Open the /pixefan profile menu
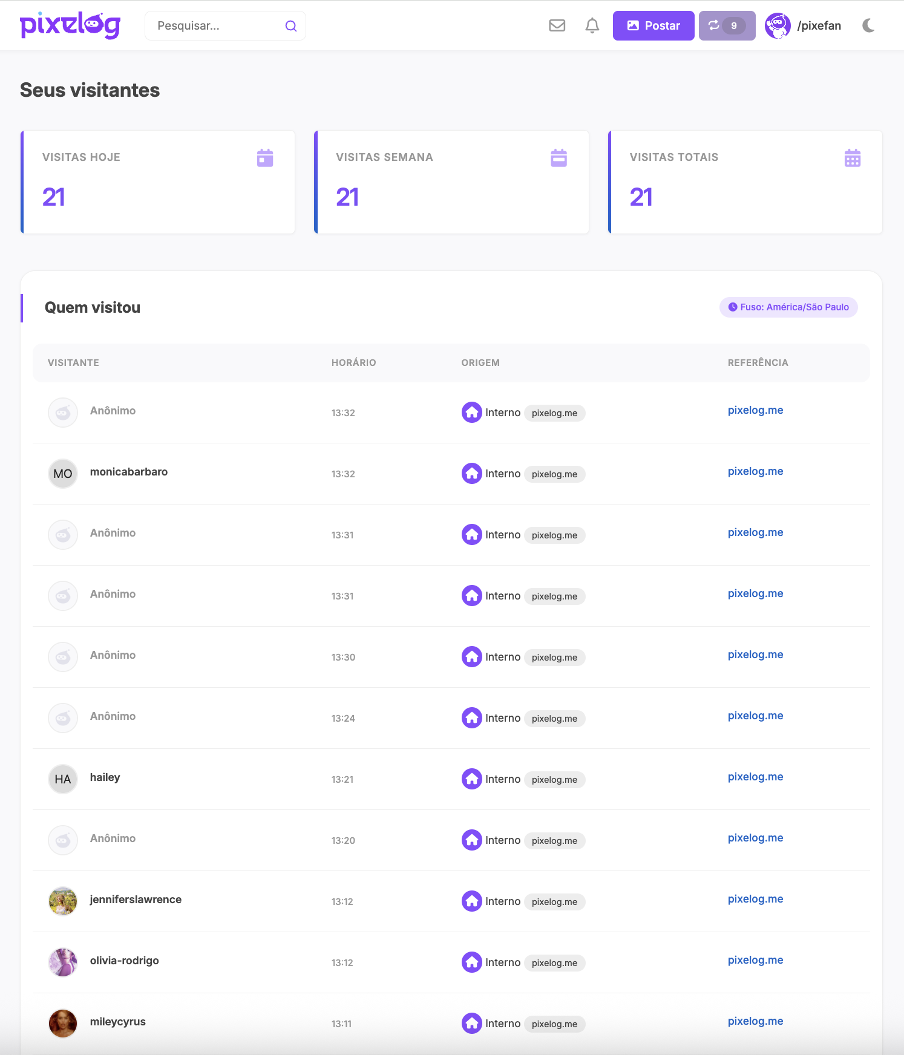This screenshot has height=1055, width=904. 803,26
